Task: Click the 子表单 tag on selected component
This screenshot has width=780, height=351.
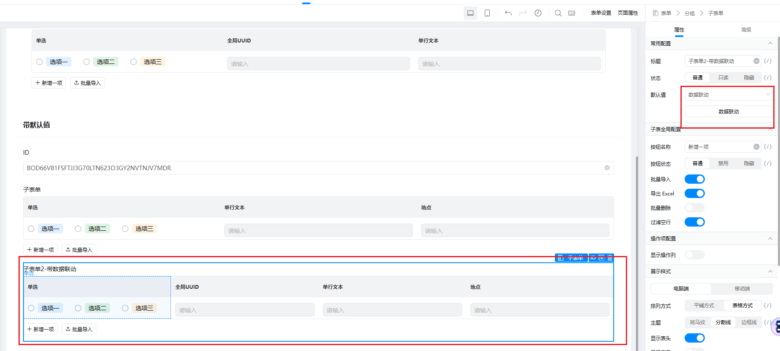Action: 571,258
